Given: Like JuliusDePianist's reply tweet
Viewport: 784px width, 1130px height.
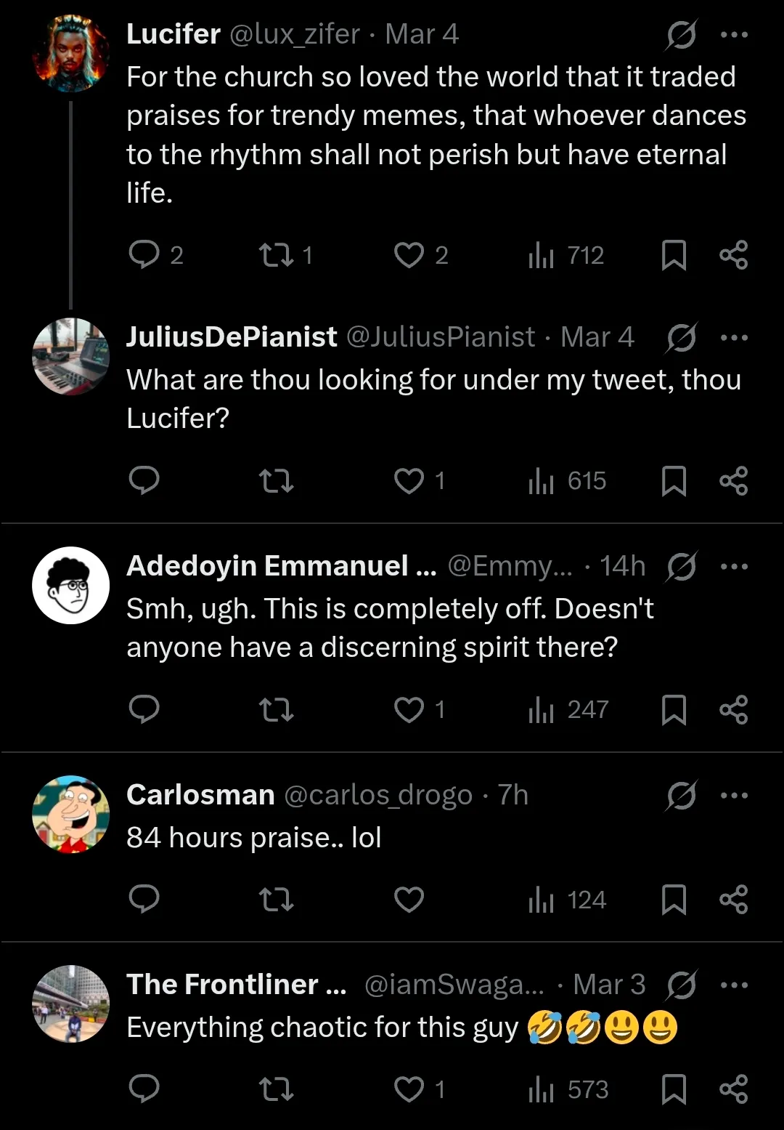Looking at the screenshot, I should 409,481.
